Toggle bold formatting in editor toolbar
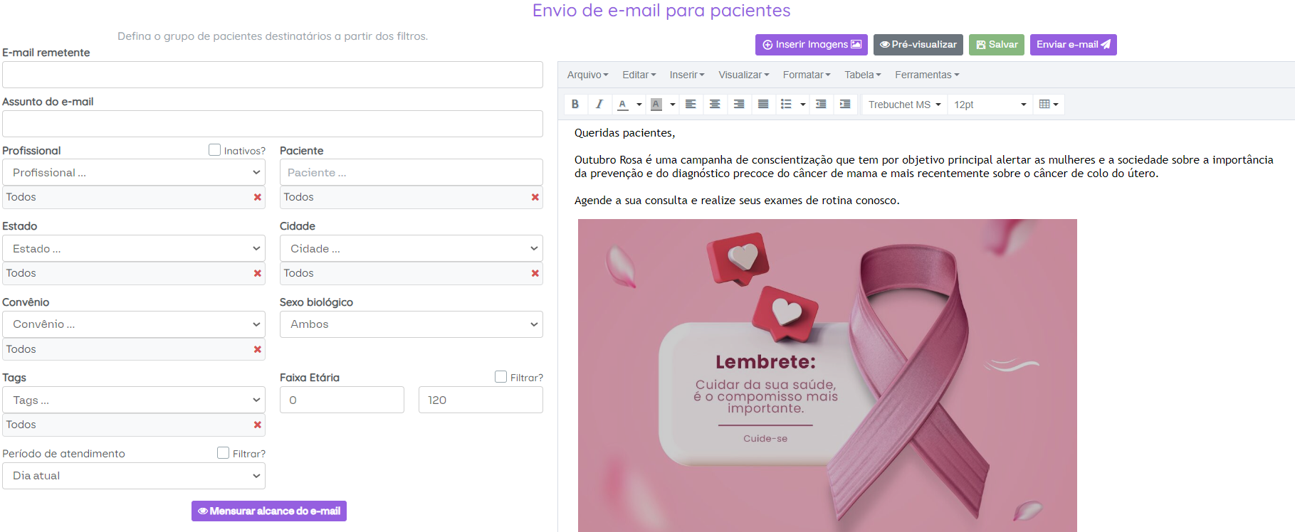Viewport: 1295px width, 532px height. [x=575, y=105]
